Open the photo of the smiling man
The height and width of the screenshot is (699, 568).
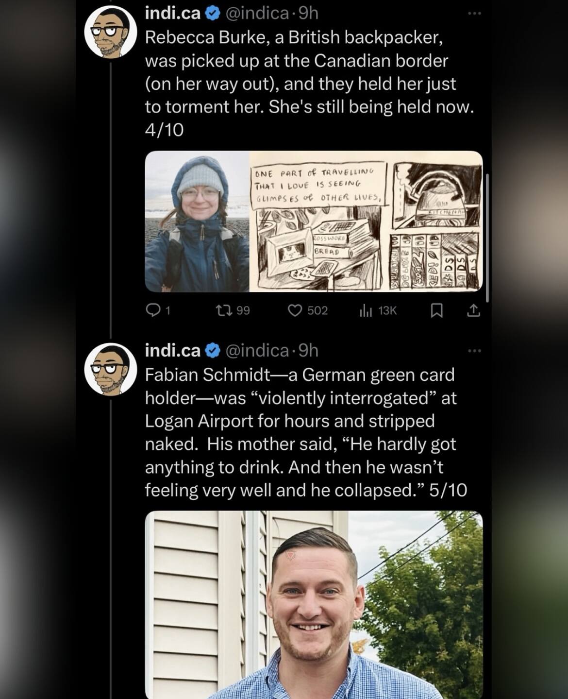pos(314,605)
